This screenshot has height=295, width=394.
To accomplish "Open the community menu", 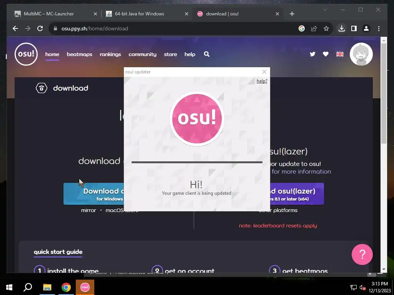I will pos(142,54).
